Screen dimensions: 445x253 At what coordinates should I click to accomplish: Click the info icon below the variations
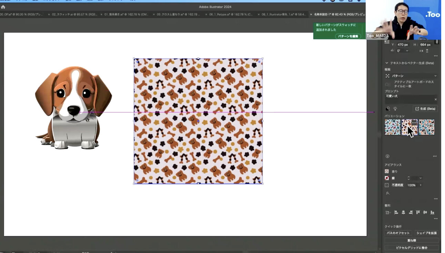coord(387,156)
